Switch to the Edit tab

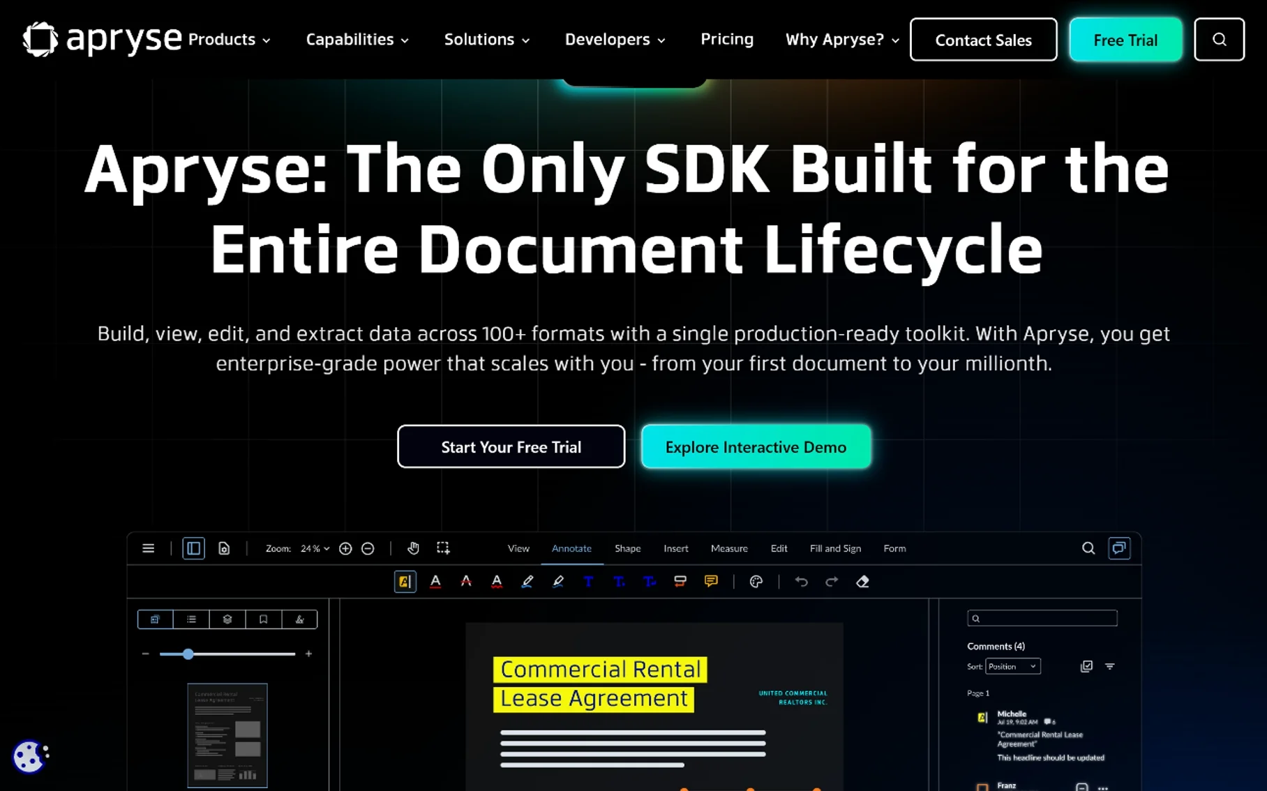click(x=779, y=549)
